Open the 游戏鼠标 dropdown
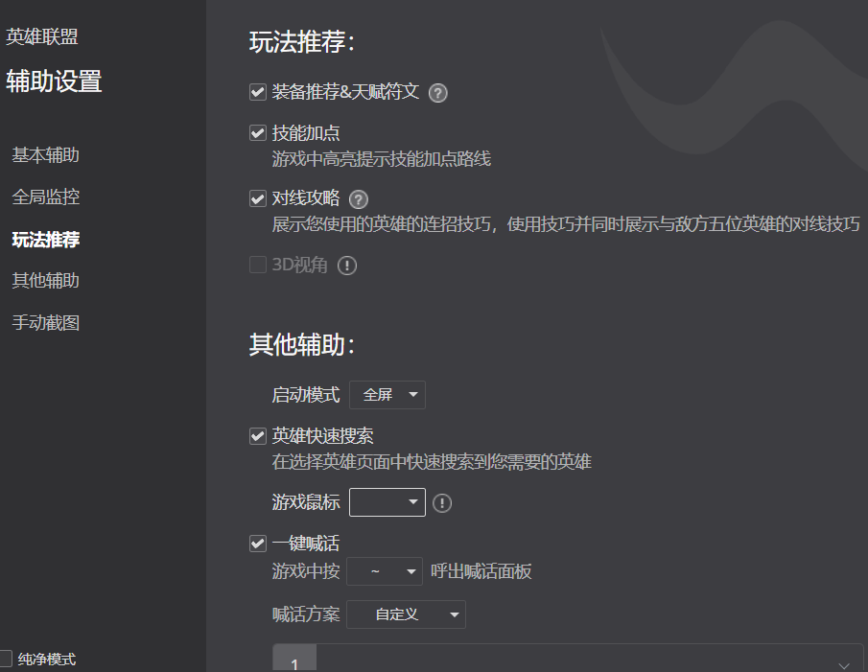The height and width of the screenshot is (672, 868). click(387, 502)
